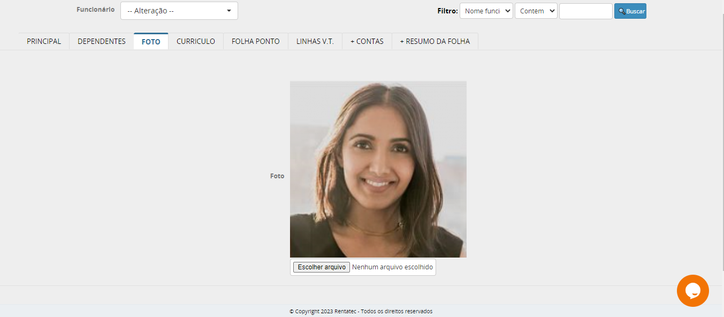Image resolution: width=724 pixels, height=317 pixels.
Task: Switch to the LINHAS V.T. tab
Action: coord(315,41)
